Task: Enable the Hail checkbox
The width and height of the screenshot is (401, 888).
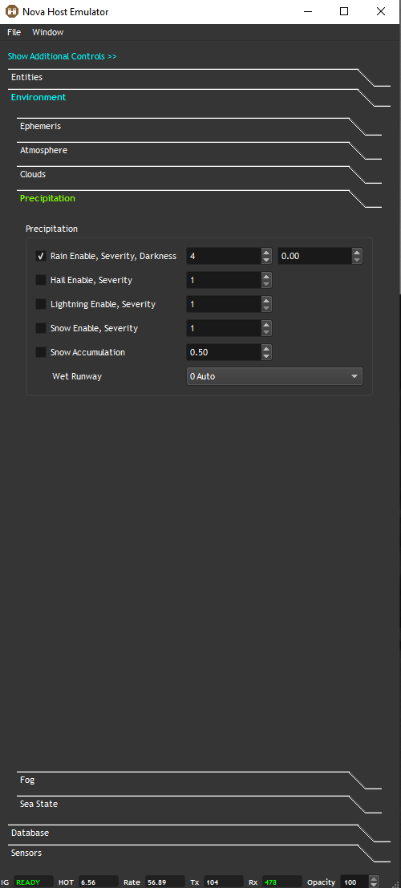Action: click(x=41, y=280)
